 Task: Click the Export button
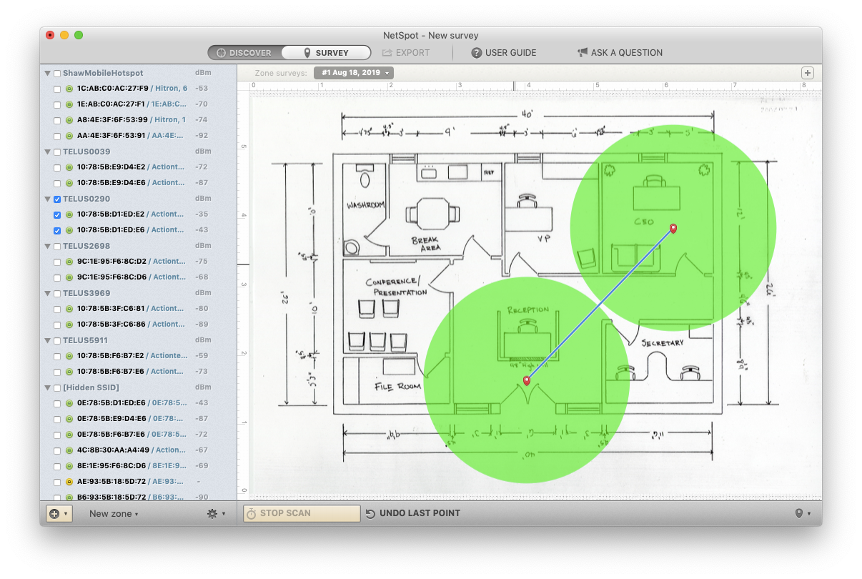click(406, 53)
